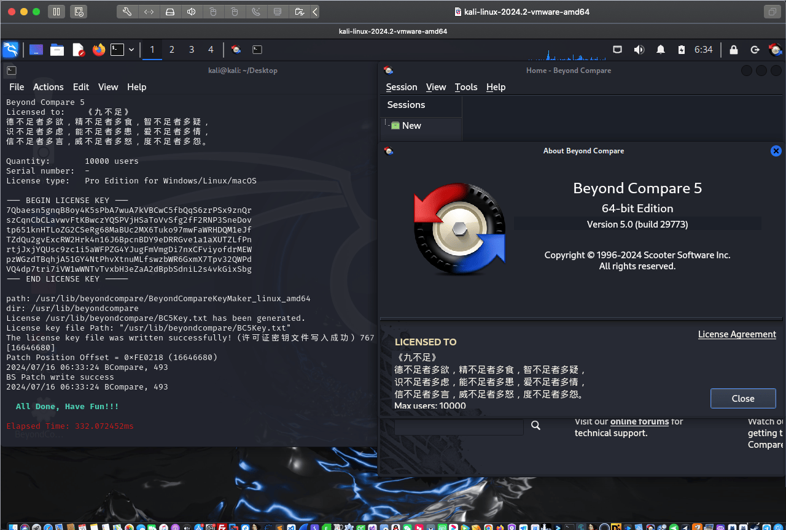786x530 pixels.
Task: Open Beyond Compare Tools menu
Action: [466, 87]
